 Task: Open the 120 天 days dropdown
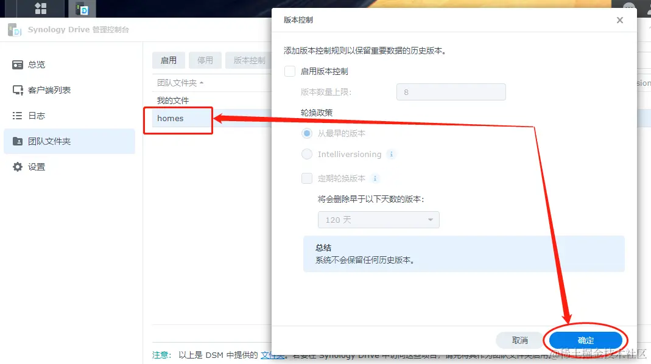pyautogui.click(x=379, y=220)
